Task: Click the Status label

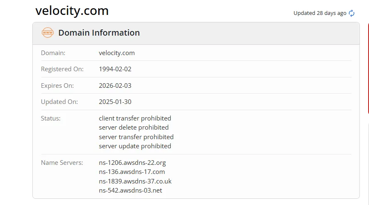Action: click(51, 118)
